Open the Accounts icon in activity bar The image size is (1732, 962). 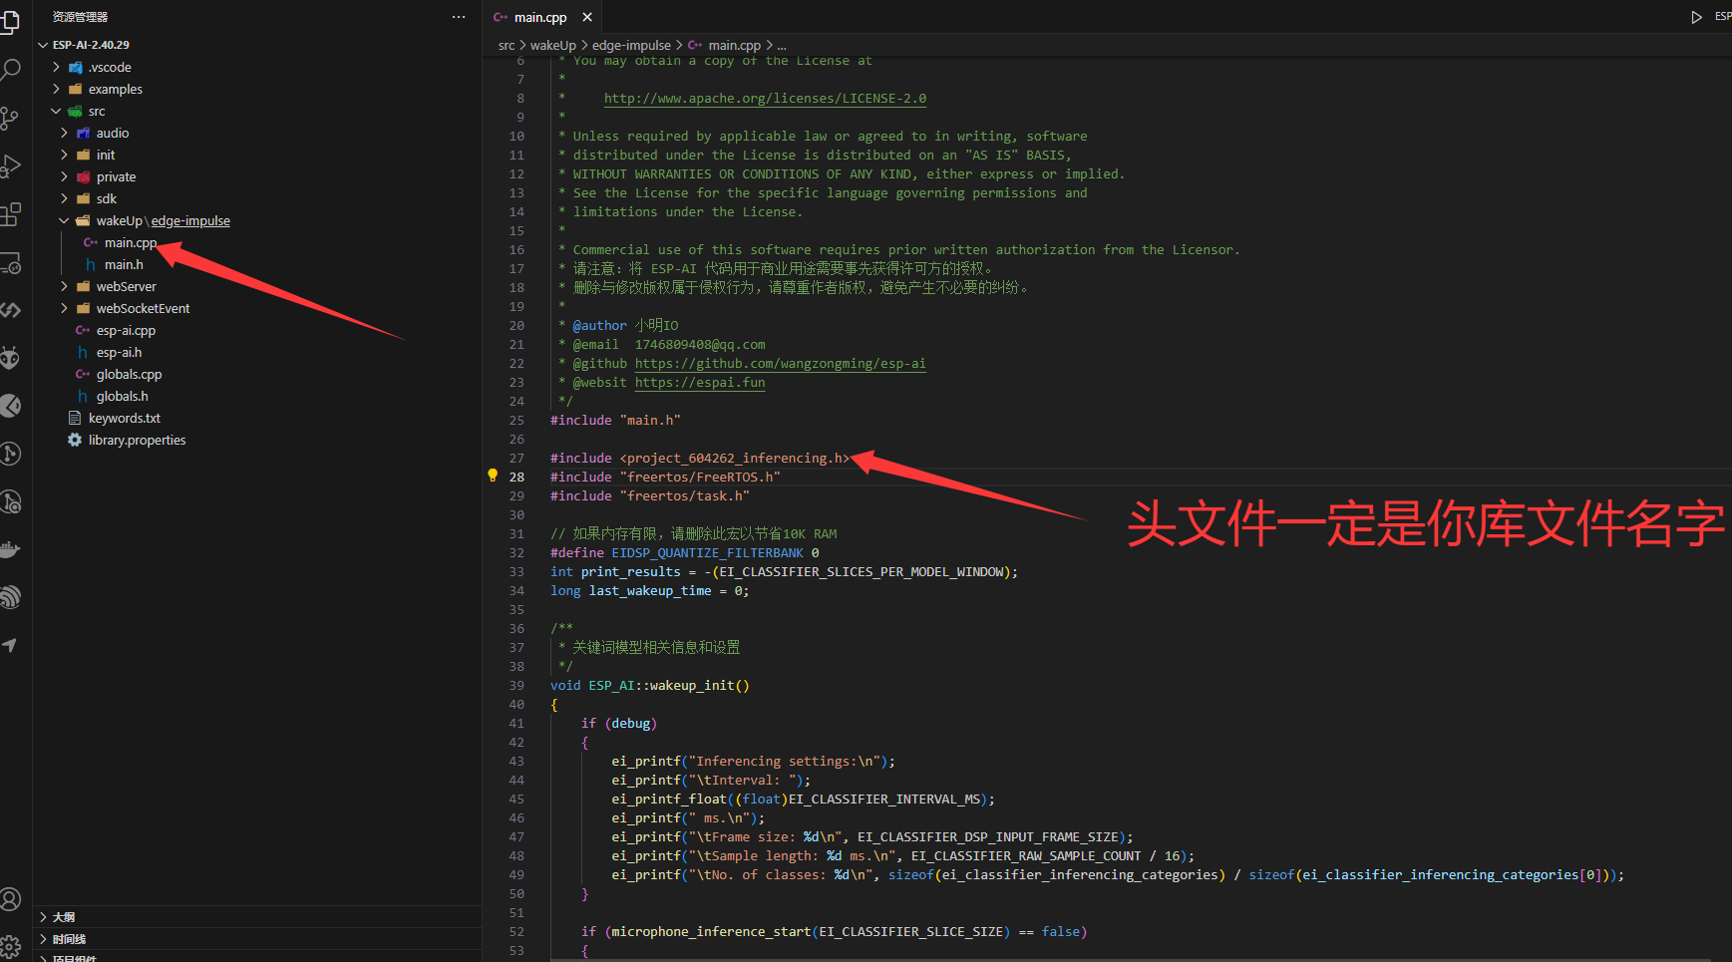click(x=10, y=899)
